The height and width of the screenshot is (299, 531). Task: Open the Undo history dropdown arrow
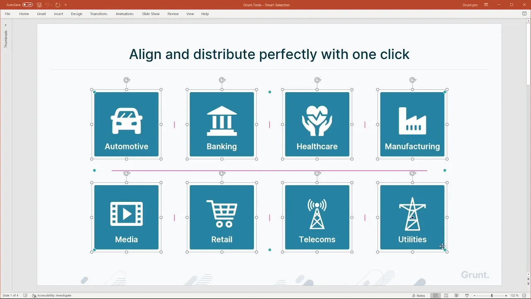click(x=51, y=5)
